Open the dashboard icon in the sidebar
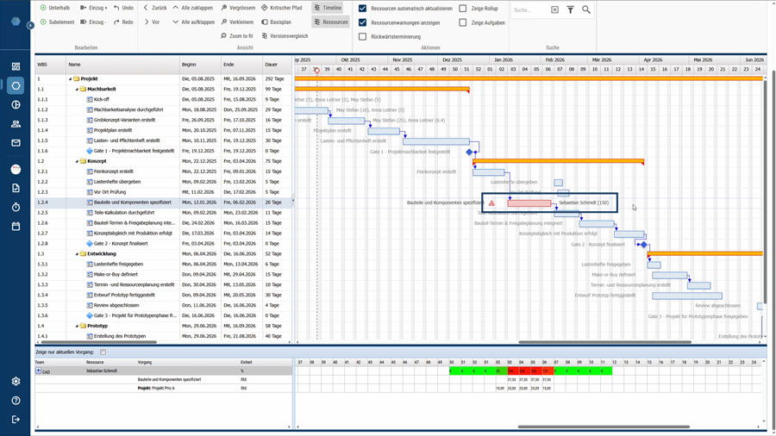The width and height of the screenshot is (776, 436). click(x=16, y=66)
